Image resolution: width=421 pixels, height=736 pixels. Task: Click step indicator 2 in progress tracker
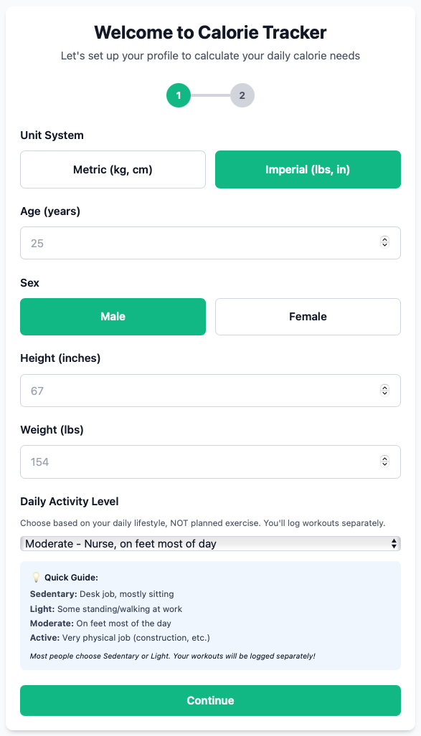[x=242, y=95]
